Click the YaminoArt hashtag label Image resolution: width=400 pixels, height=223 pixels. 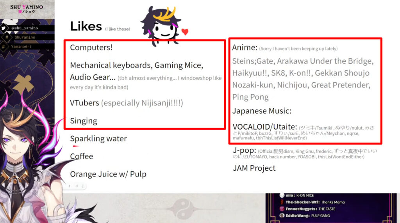click(21, 46)
